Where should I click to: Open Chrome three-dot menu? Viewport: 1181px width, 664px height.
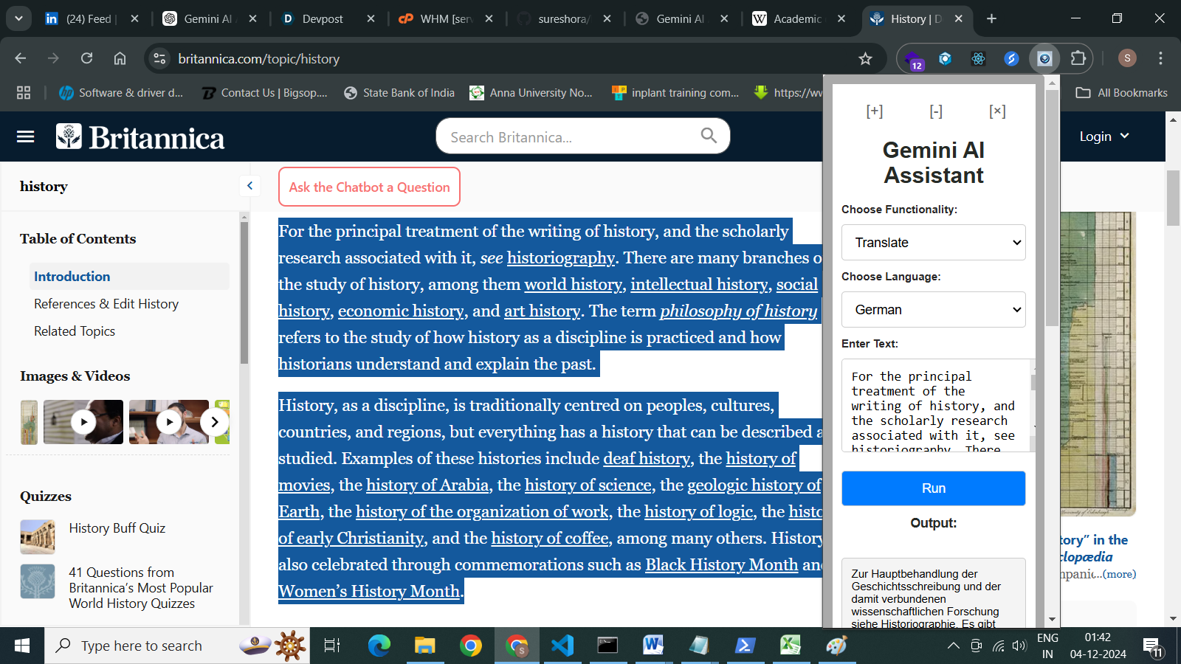click(x=1160, y=58)
